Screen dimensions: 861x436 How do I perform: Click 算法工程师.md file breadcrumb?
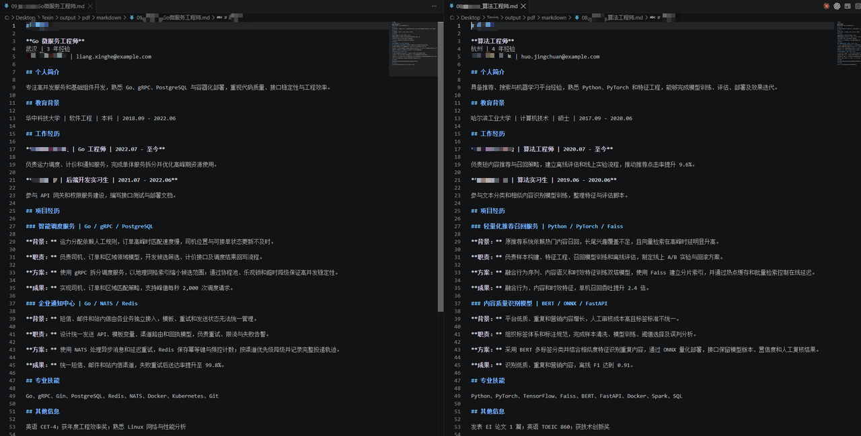(612, 17)
